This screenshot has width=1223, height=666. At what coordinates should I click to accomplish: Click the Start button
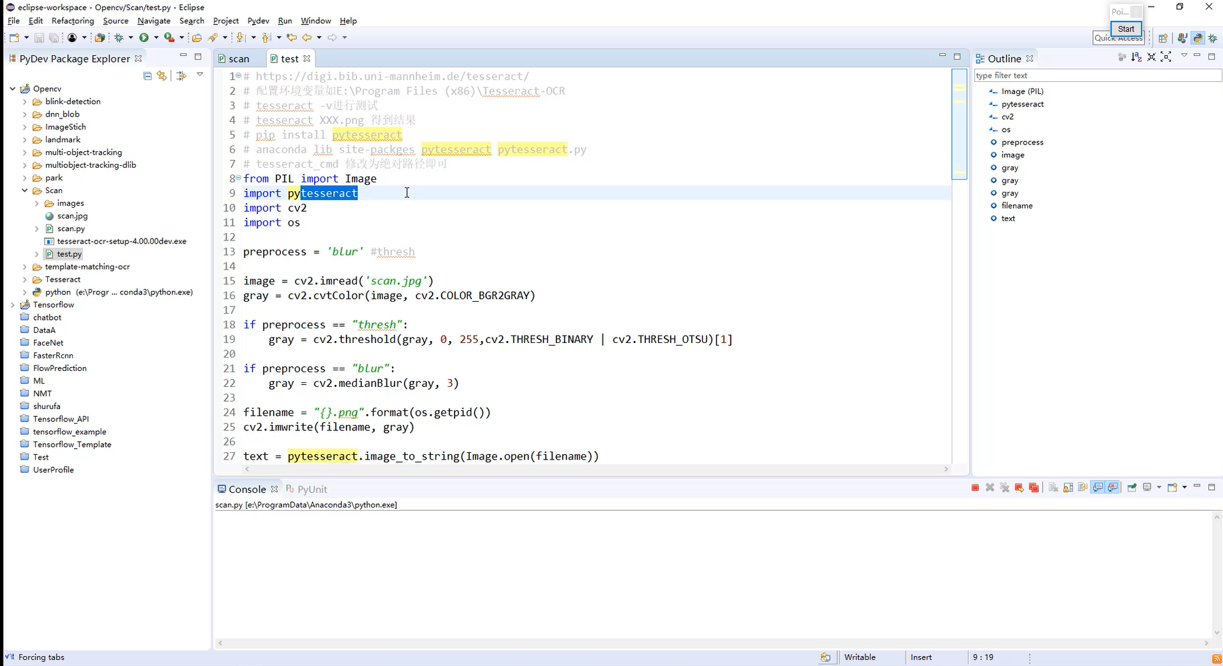click(1126, 29)
